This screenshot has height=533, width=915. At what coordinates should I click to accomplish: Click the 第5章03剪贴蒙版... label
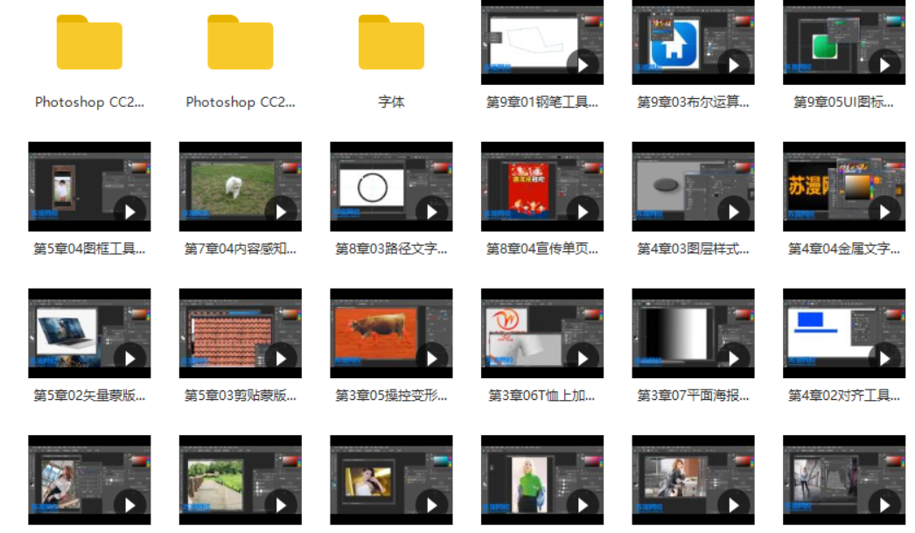tap(241, 396)
